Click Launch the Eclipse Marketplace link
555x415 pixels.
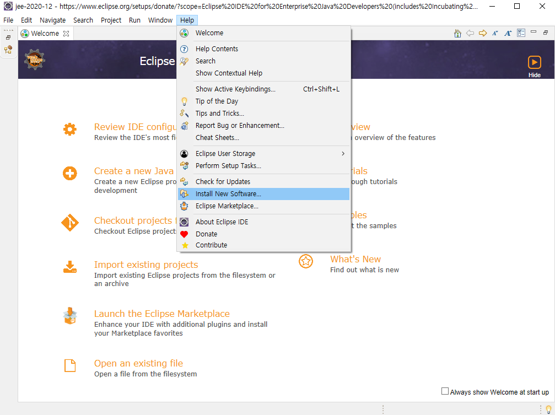pos(161,314)
